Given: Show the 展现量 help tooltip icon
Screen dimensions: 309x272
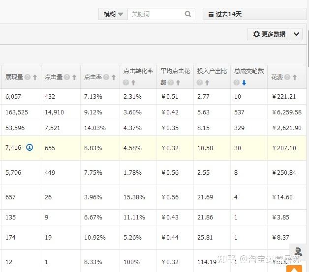Looking at the screenshot, I should click(x=28, y=77).
